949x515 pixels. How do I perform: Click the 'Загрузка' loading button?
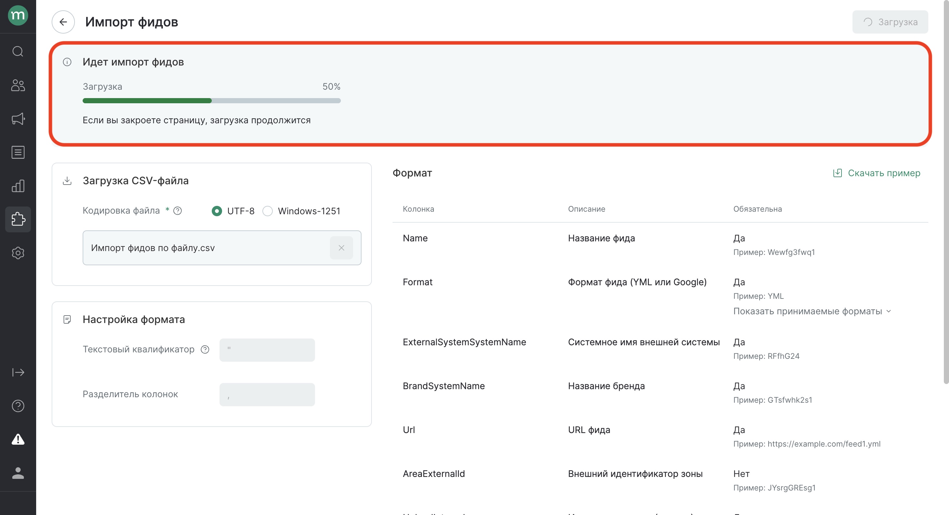click(x=890, y=22)
